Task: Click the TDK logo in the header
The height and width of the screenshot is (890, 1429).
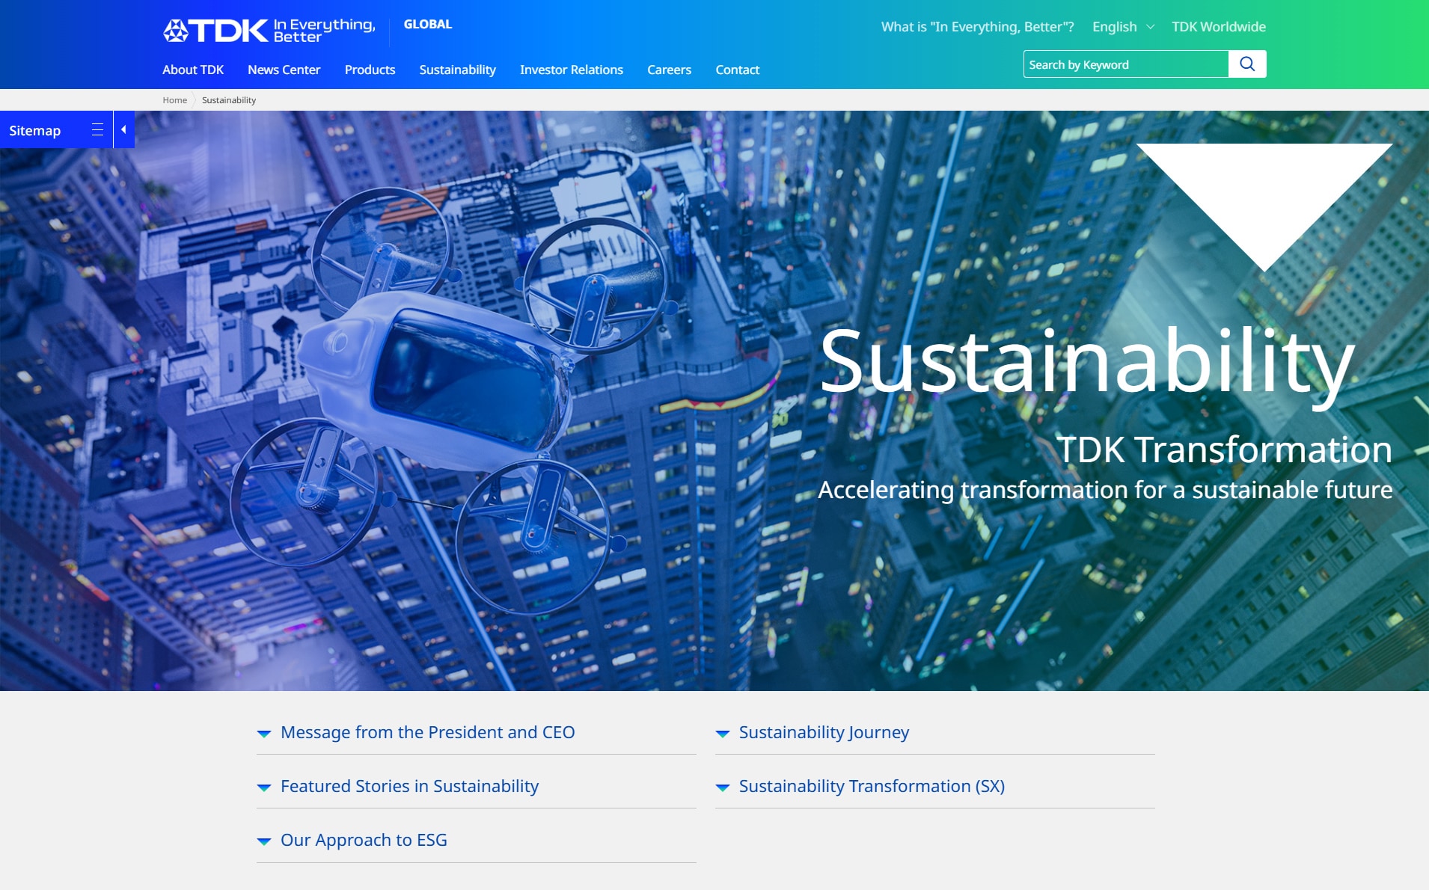Action: [x=215, y=31]
